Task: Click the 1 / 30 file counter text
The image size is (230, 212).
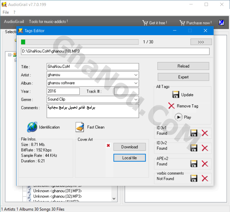Action: click(148, 42)
